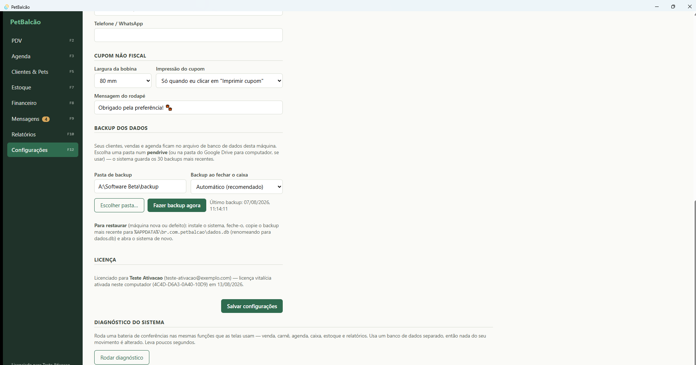This screenshot has height=365, width=696.
Task: Click the teste-ativacao@exemplo.com email text
Action: click(198, 278)
